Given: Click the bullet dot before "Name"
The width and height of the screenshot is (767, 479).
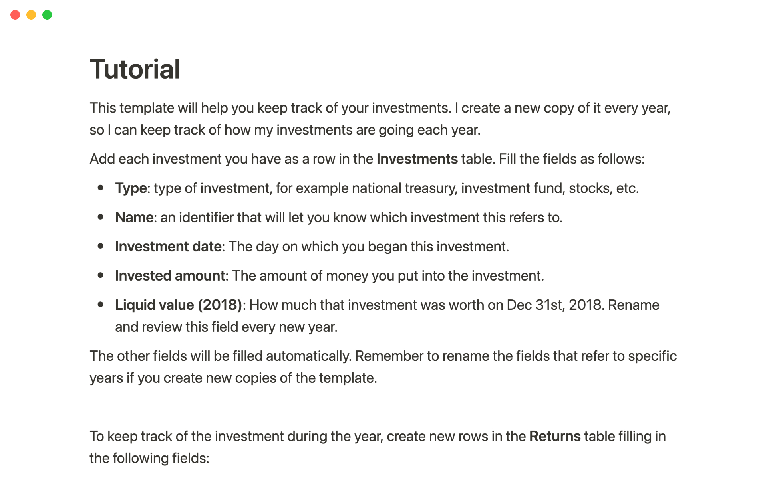Looking at the screenshot, I should pyautogui.click(x=101, y=217).
